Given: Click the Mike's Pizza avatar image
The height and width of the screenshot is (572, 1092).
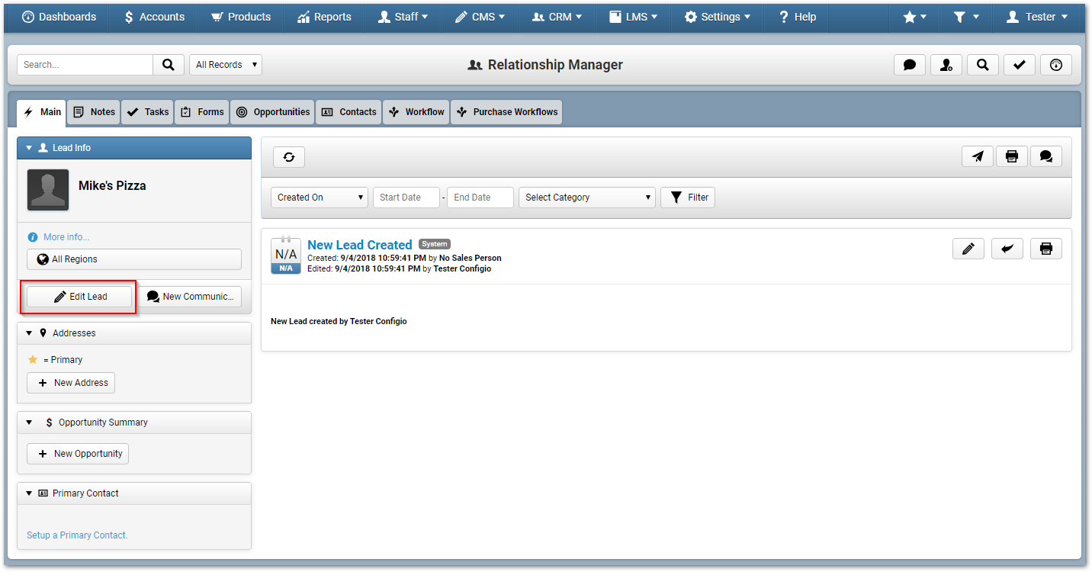Looking at the screenshot, I should coord(48,190).
